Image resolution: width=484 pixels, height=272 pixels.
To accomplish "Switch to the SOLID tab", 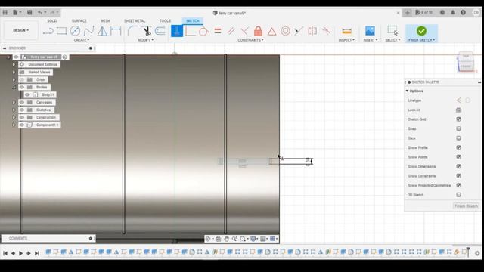I will click(x=52, y=20).
